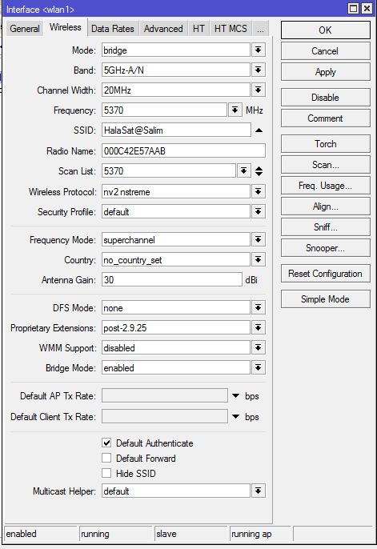Expand the Default Client Tx Rate arrow
This screenshot has height=549, width=377.
[x=235, y=416]
